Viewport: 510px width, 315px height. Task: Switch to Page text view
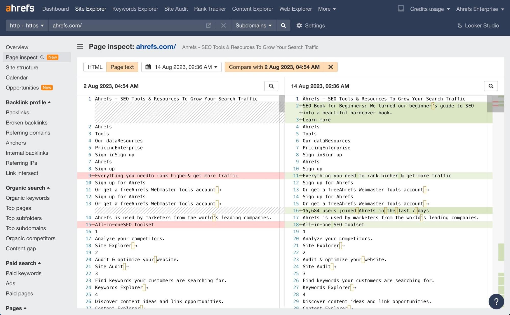pos(122,67)
